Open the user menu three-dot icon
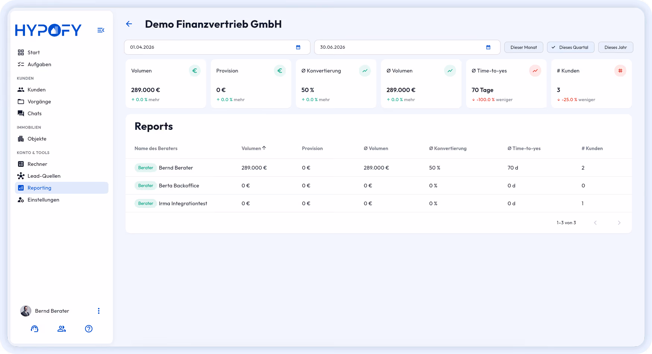Viewport: 652px width, 354px height. pos(99,311)
